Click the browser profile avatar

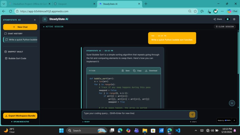pos(216,11)
